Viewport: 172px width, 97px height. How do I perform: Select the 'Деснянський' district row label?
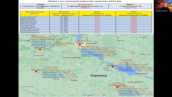point(28,20)
